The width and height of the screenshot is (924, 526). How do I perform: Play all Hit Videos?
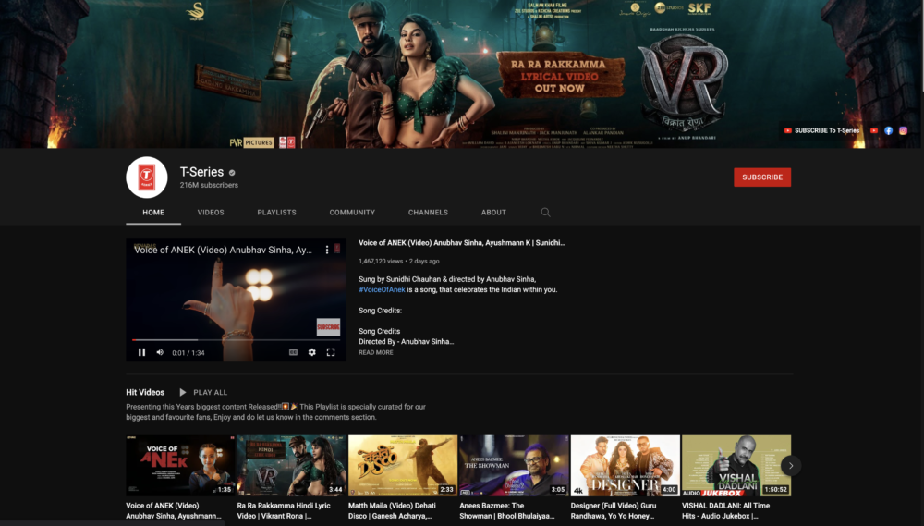(203, 392)
